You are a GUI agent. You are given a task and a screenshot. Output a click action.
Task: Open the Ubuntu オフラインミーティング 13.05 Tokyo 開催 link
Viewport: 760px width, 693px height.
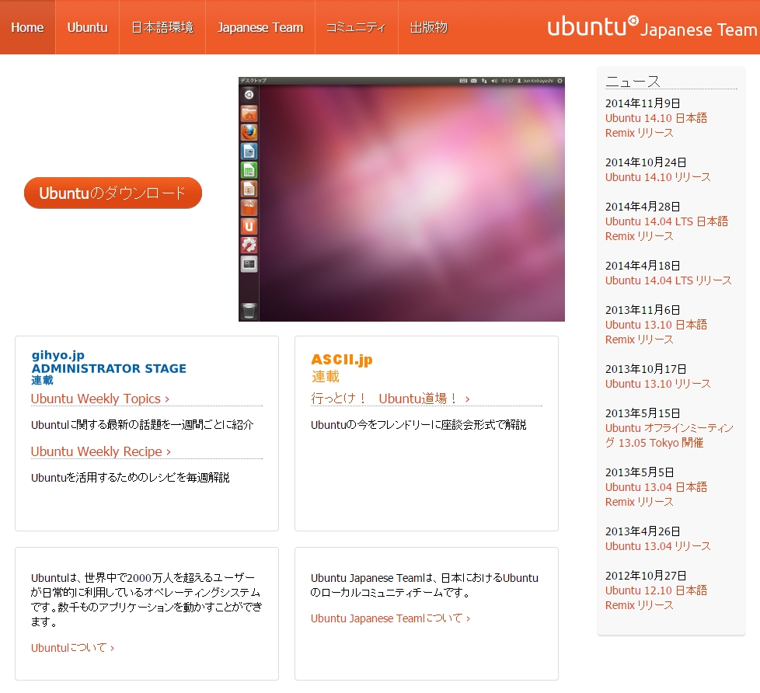[x=669, y=435]
